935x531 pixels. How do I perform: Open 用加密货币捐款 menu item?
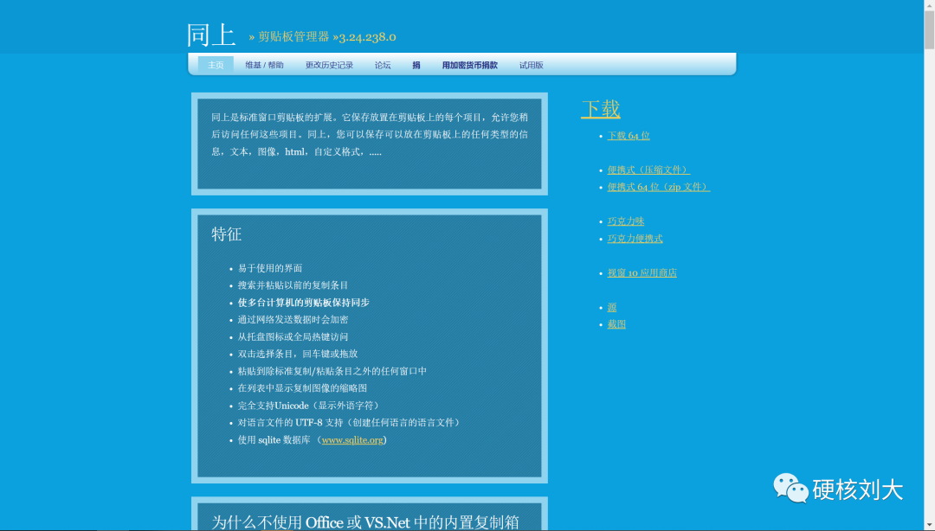[x=469, y=65]
